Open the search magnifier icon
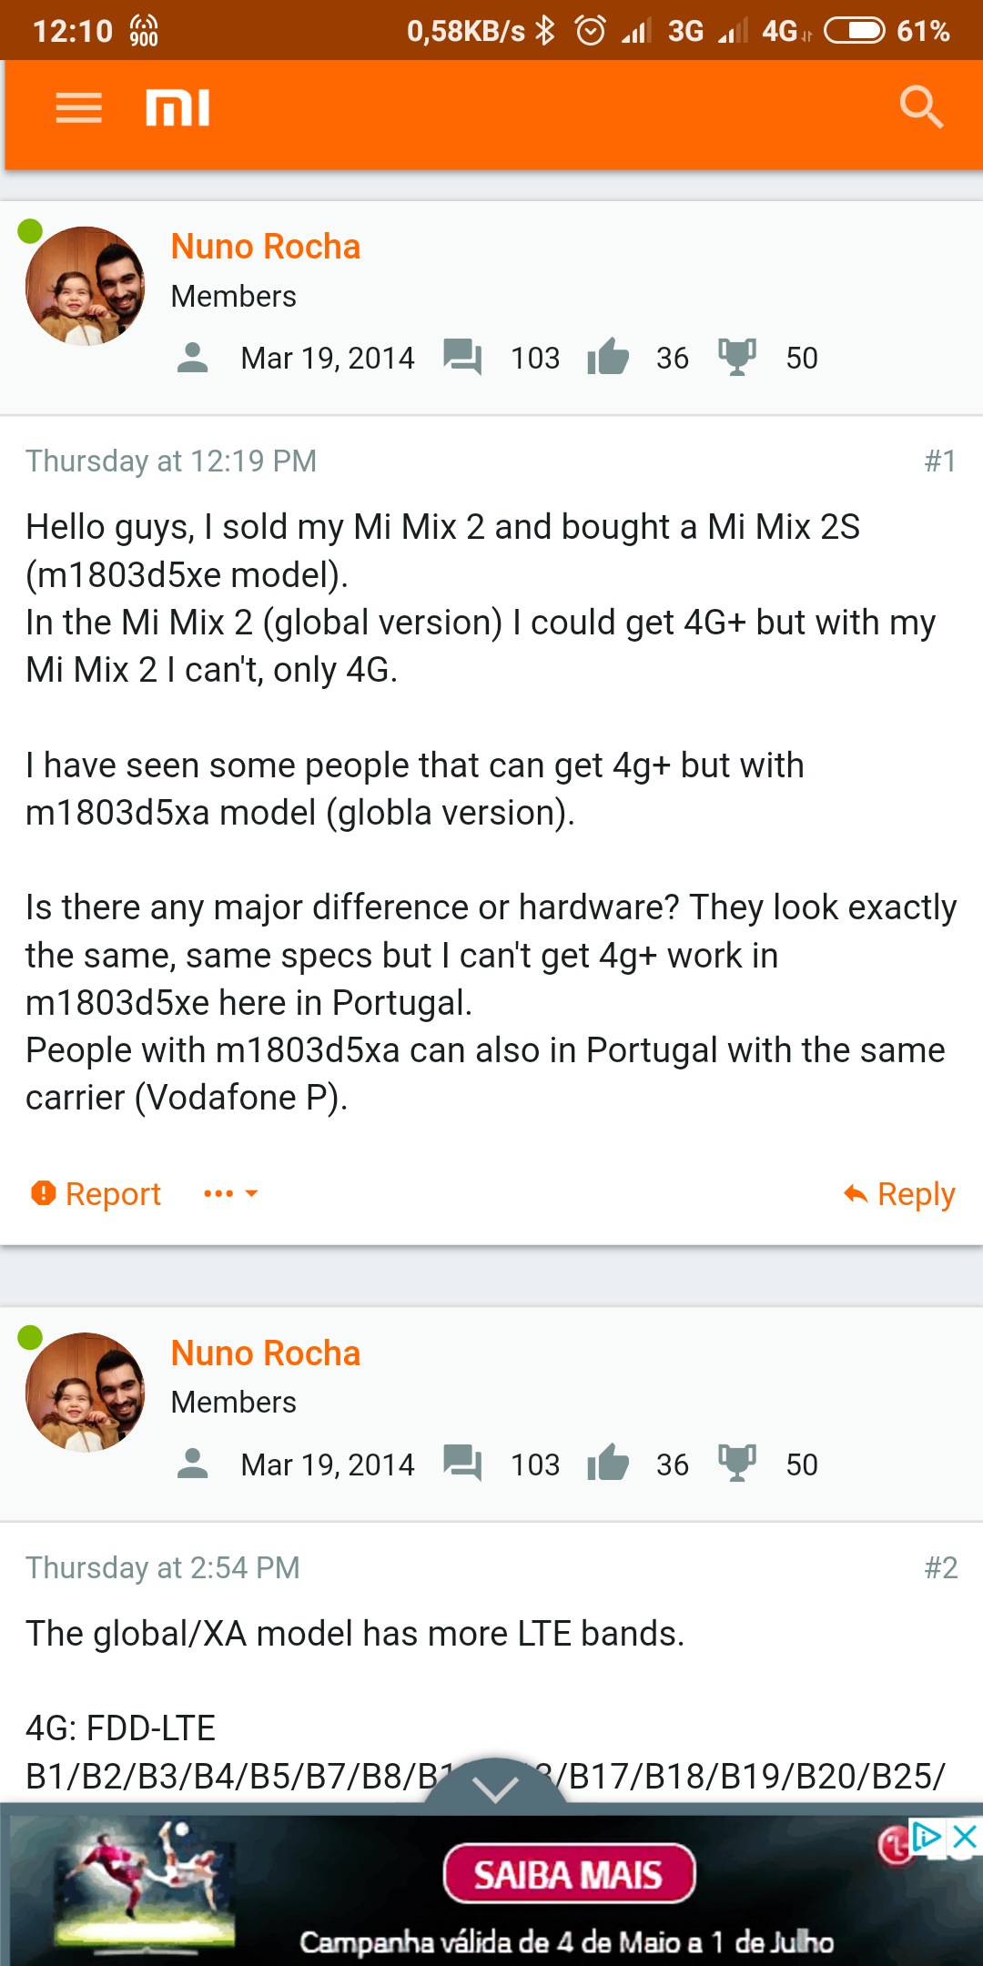The height and width of the screenshot is (1966, 983). pyautogui.click(x=921, y=108)
